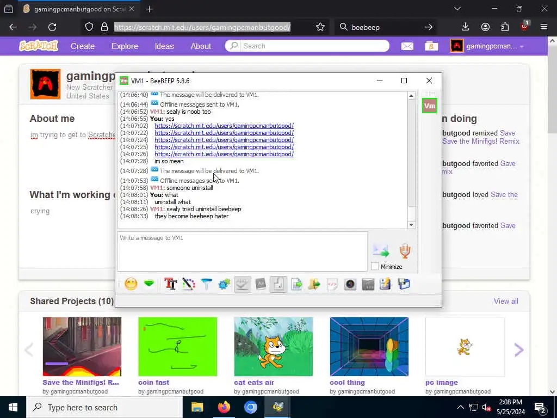Toggle the word completer dictionary button
Screen dimensions: 557x418
[x=261, y=284]
